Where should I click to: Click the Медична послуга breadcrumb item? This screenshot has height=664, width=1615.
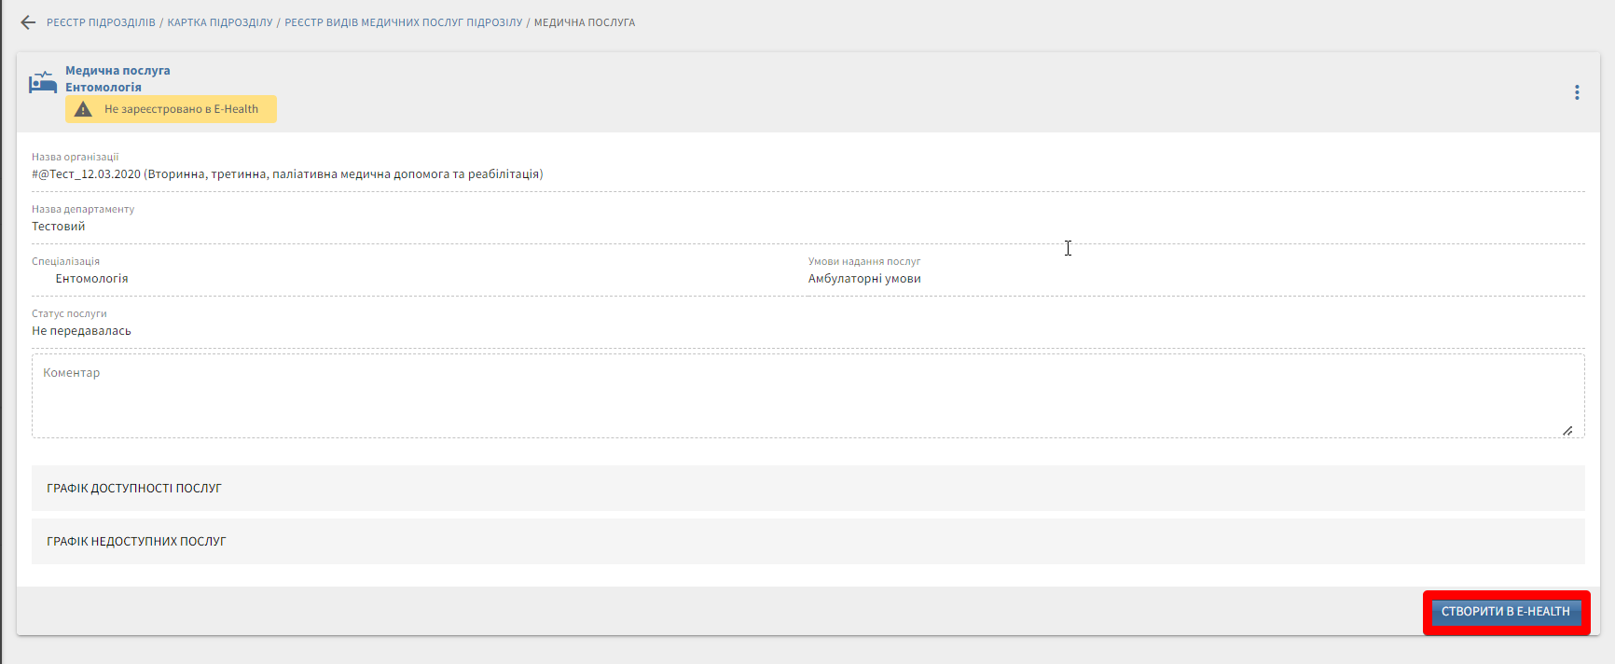[x=585, y=22]
